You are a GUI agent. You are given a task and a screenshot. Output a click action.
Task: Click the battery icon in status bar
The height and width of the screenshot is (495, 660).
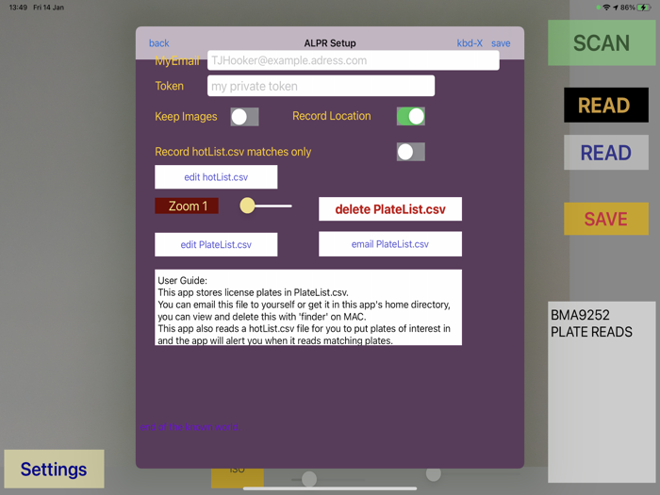click(x=644, y=8)
